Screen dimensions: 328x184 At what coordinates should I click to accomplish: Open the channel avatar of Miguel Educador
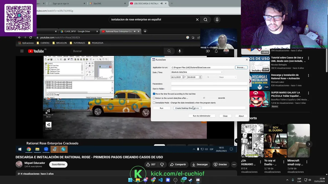(19, 164)
